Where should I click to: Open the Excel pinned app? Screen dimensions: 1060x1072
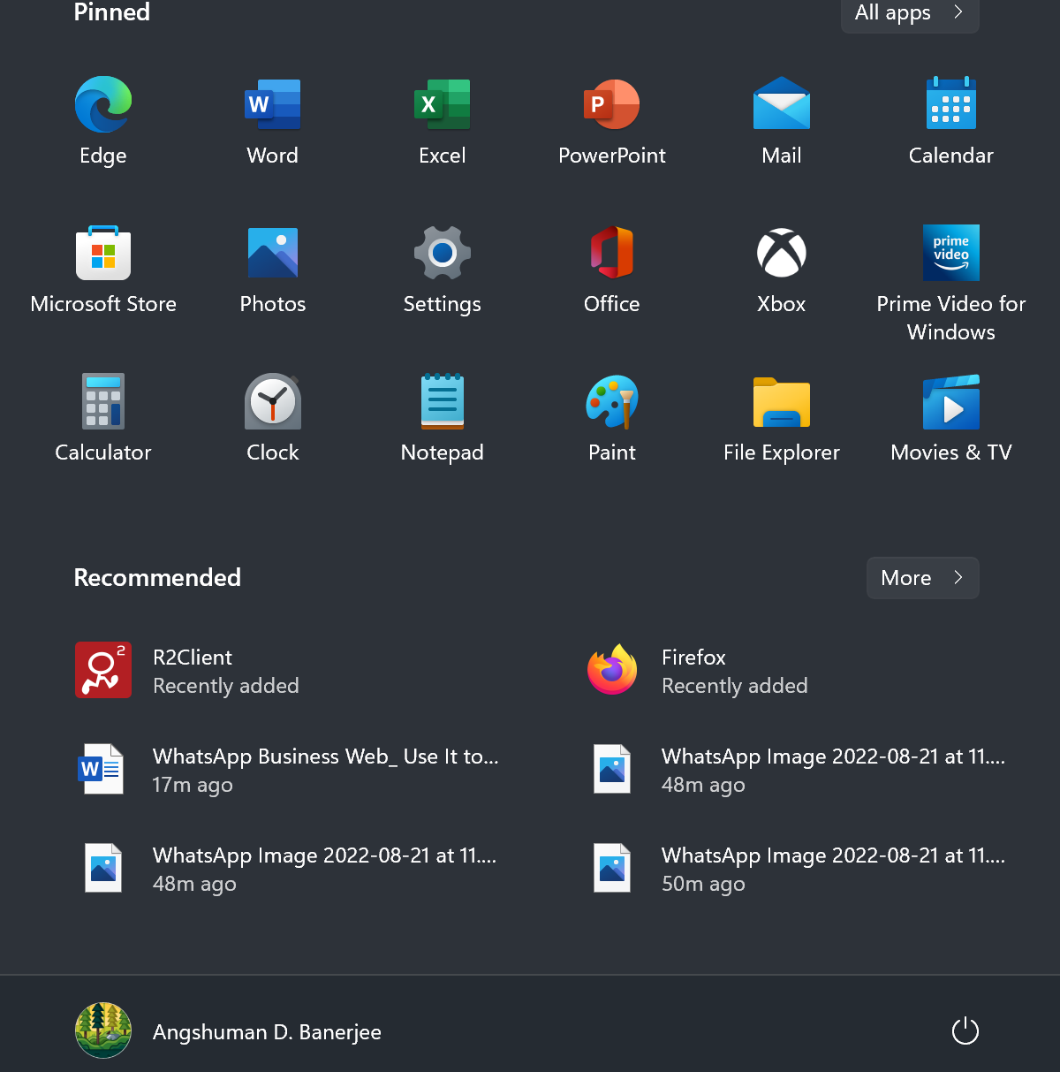pos(443,104)
